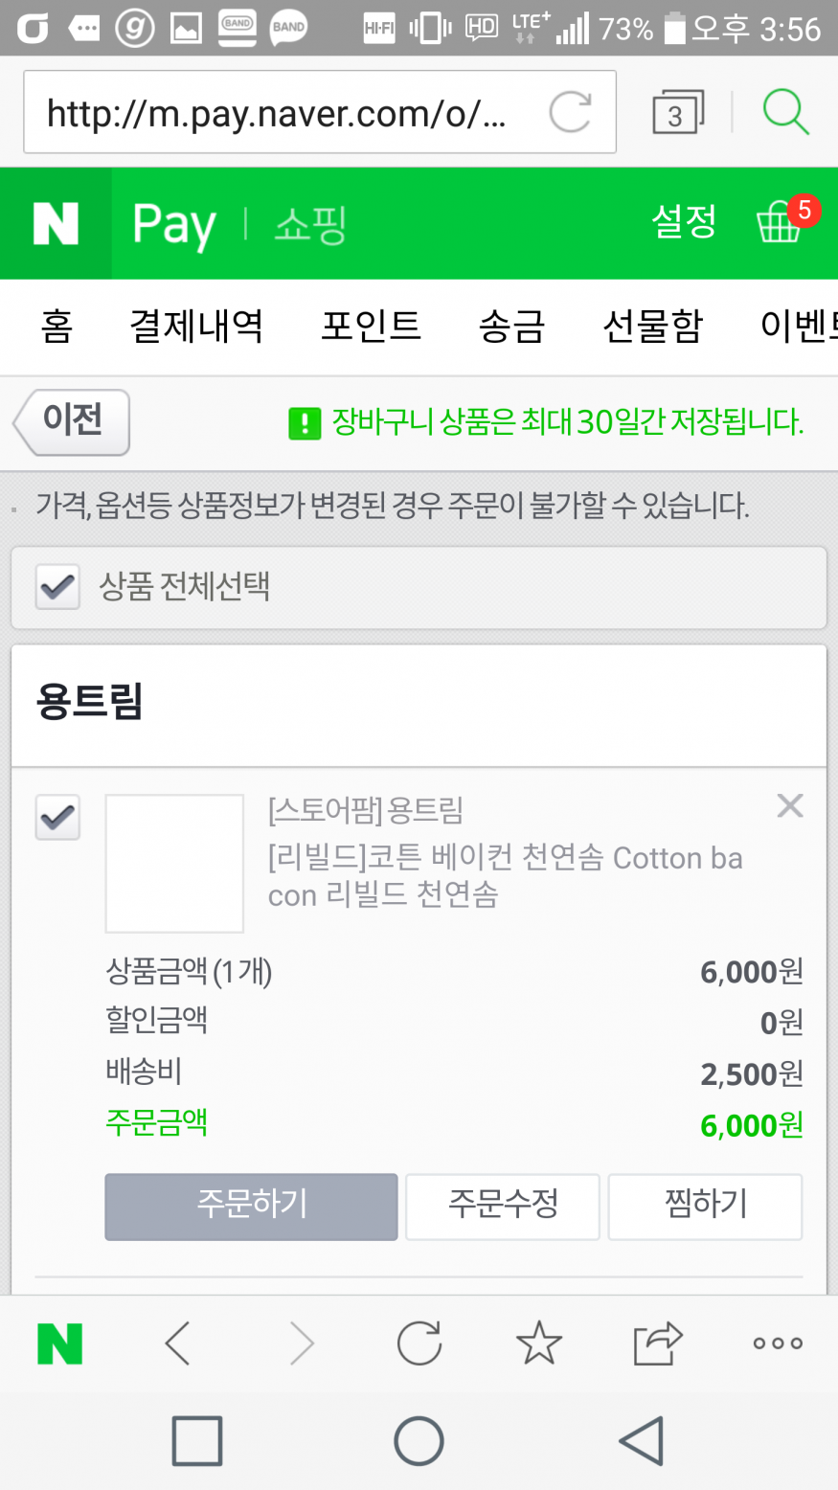This screenshot has height=1490, width=838.
Task: Toggle the 상품 전체선택 checkbox
Action: click(57, 586)
